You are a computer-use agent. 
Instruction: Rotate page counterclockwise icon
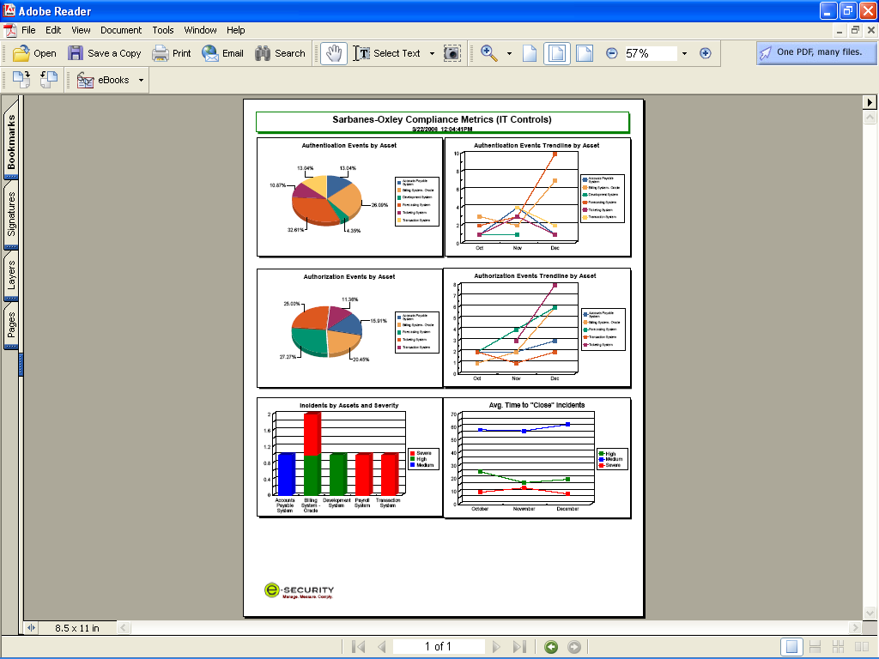(x=49, y=80)
